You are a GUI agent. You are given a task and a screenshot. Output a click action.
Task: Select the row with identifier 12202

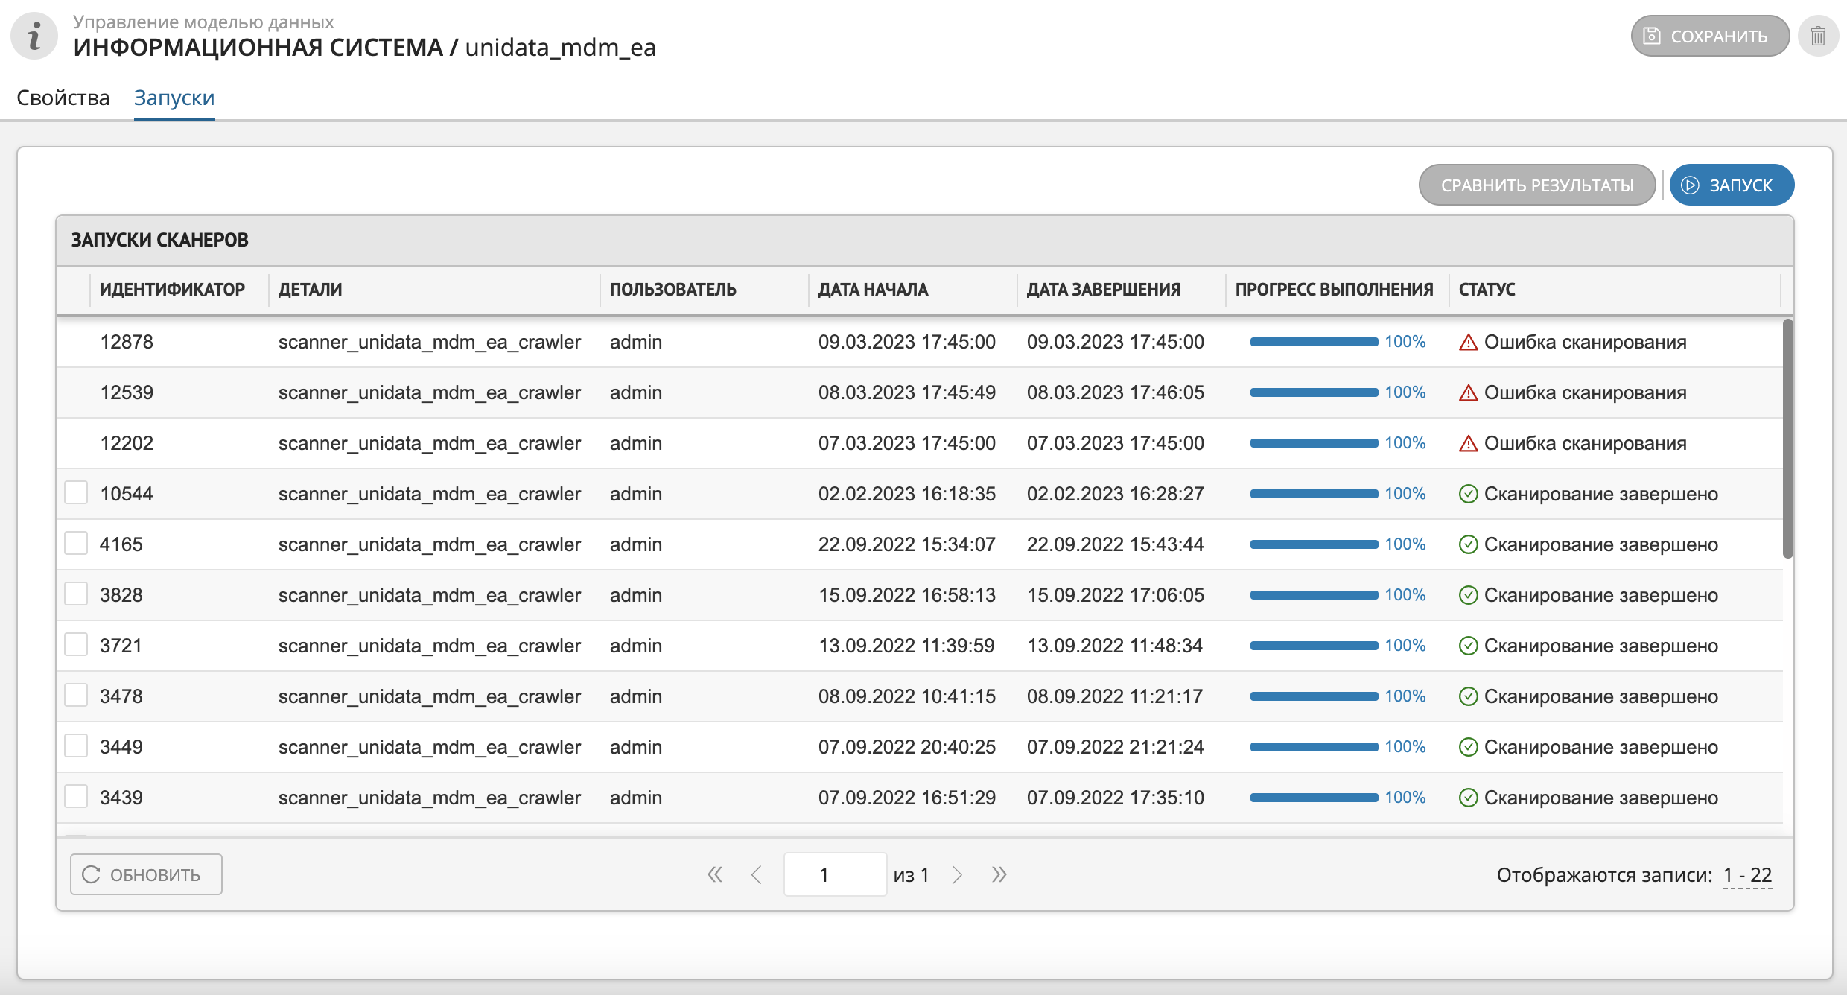coord(919,443)
